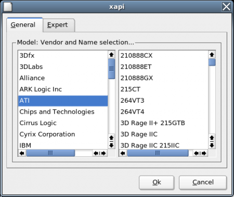Click the model list's scroll-down arrow
234x197 pixels.
click(212, 145)
